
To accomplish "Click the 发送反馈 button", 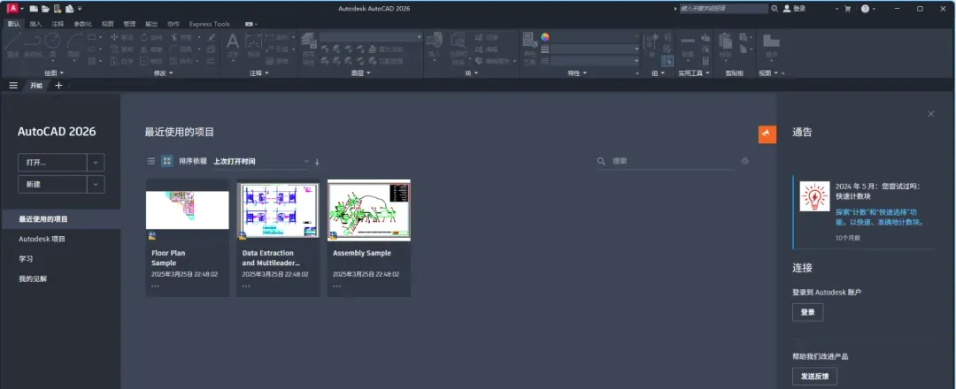I will click(814, 377).
